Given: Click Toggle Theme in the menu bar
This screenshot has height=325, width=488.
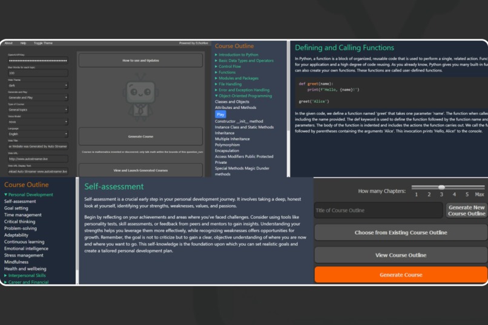Looking at the screenshot, I should coord(43,43).
